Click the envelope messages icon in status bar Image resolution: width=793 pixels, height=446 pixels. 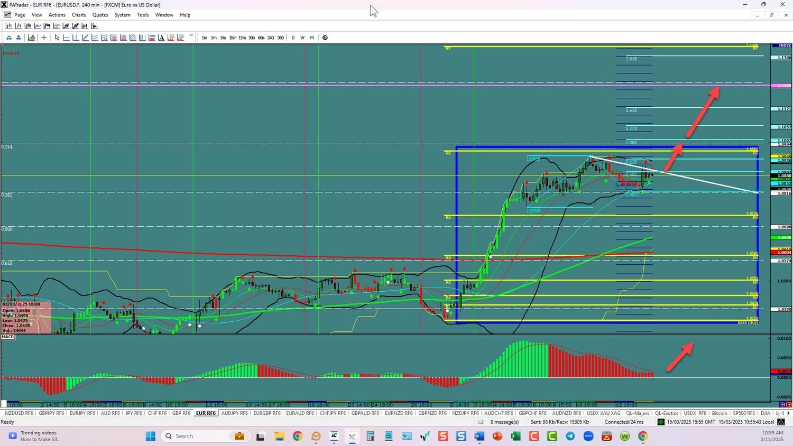coord(481,422)
